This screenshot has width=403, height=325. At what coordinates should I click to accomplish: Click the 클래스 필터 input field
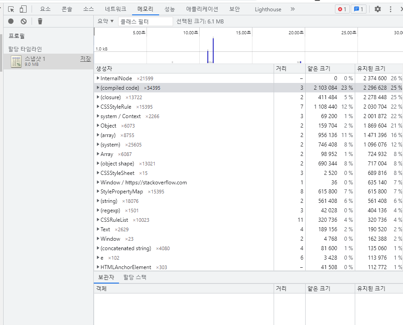click(x=145, y=21)
